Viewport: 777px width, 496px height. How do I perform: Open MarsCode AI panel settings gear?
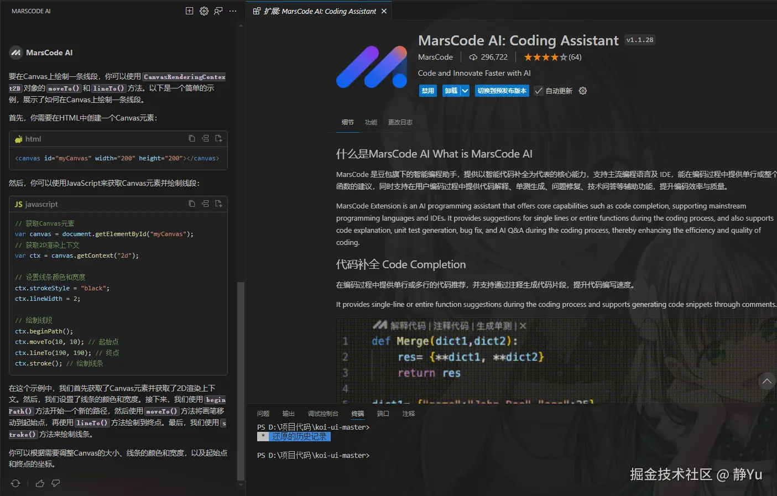pyautogui.click(x=204, y=11)
